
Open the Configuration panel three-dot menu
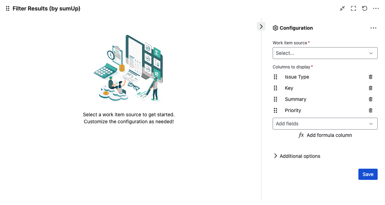coord(373,28)
